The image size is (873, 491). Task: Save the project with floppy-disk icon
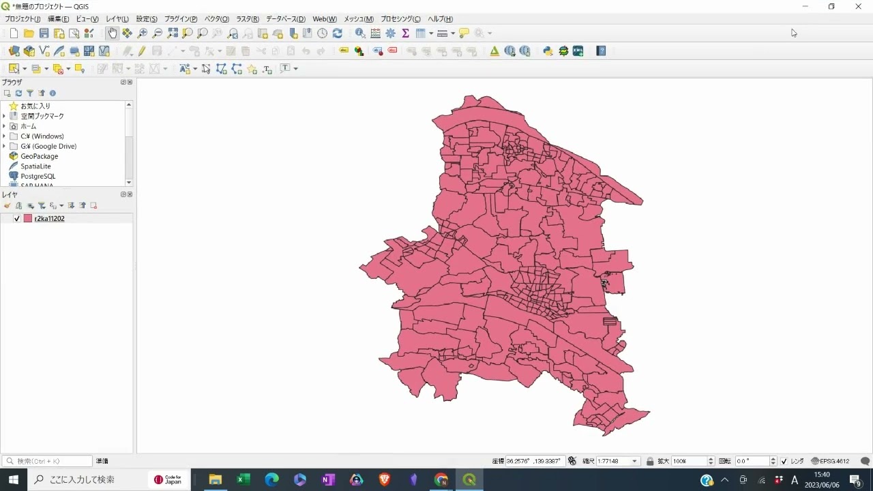[x=44, y=33]
